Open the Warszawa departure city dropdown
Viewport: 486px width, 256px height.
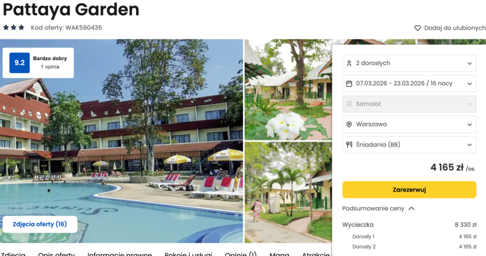[x=409, y=124]
